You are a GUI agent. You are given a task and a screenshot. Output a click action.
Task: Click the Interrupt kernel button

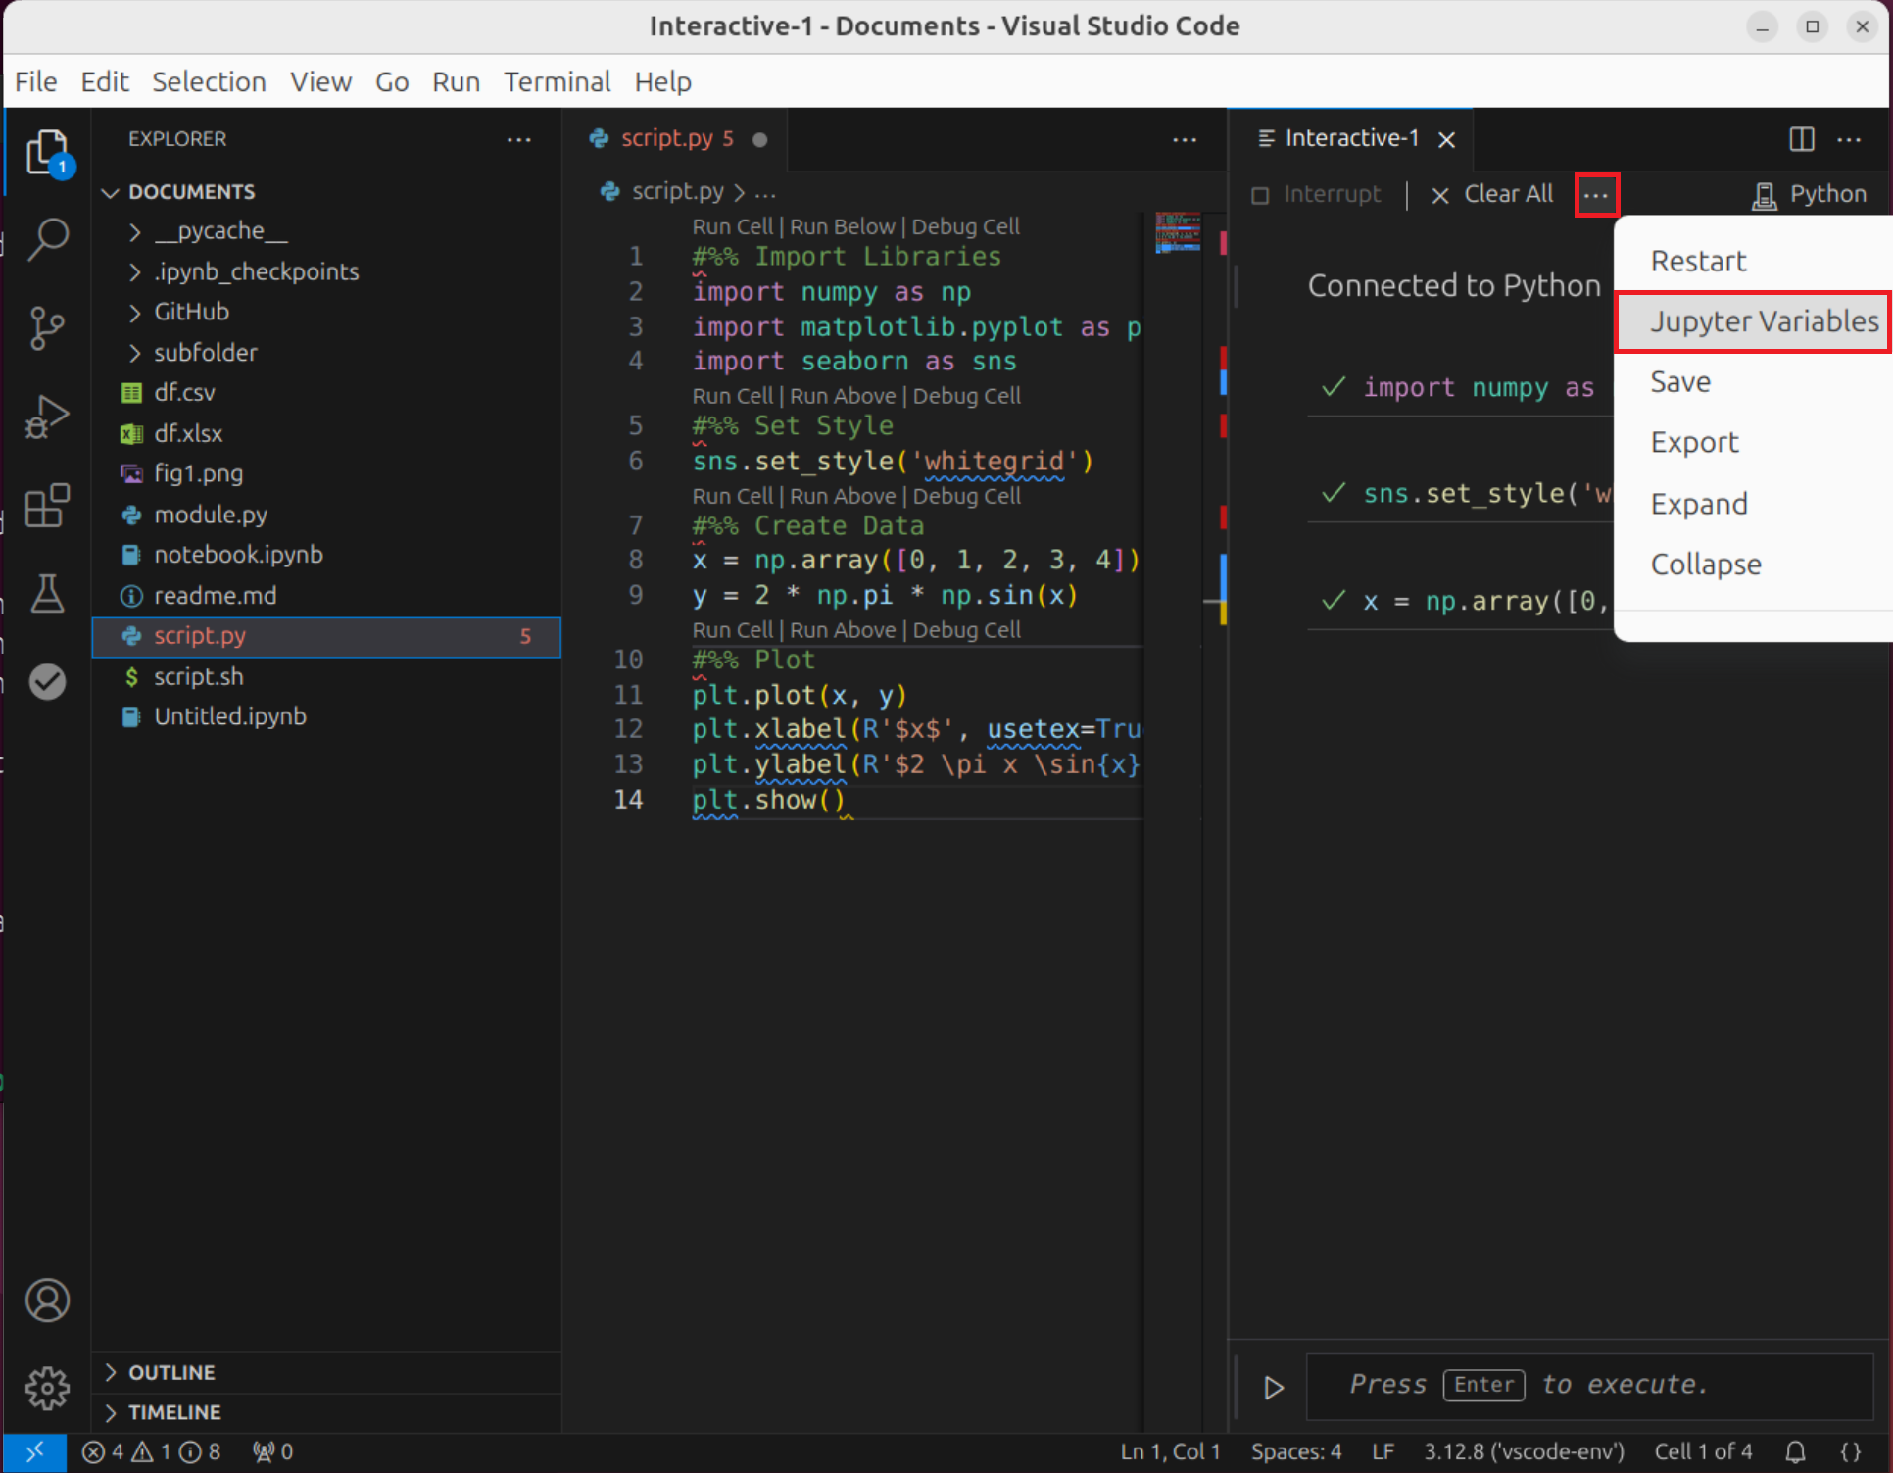click(x=1318, y=195)
